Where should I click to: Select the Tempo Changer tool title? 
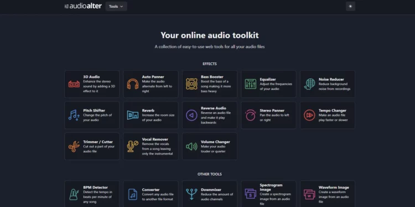pyautogui.click(x=333, y=110)
